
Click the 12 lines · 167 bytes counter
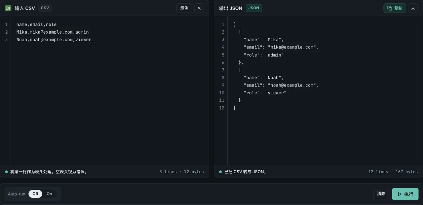pos(393,172)
